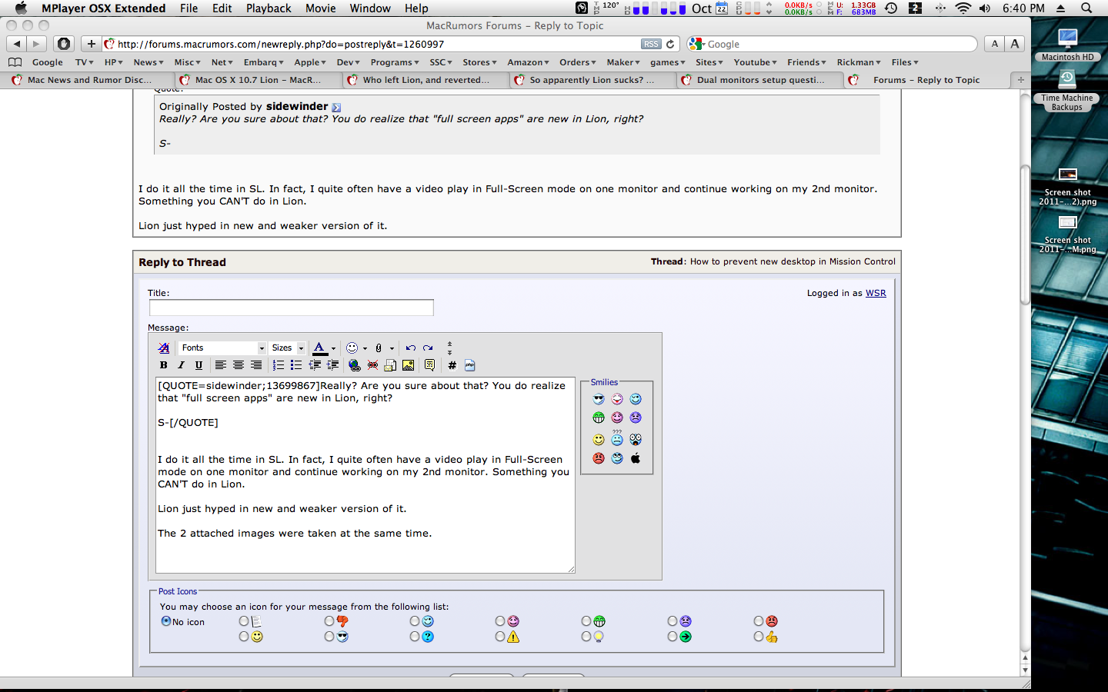
Task: Click the Insert Email Link icon
Action: pos(390,365)
